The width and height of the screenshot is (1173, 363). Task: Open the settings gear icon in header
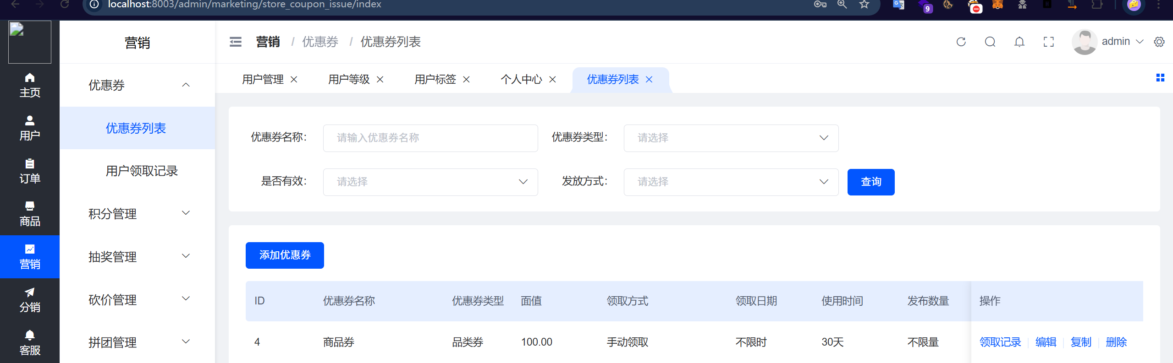click(x=1159, y=42)
